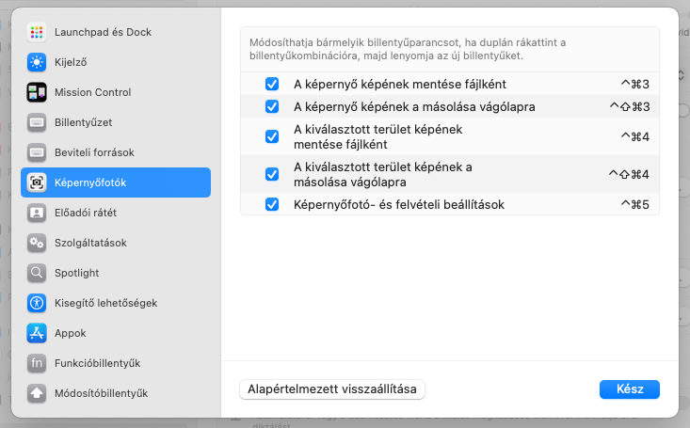Open the Spotlight magnifier icon

point(37,273)
